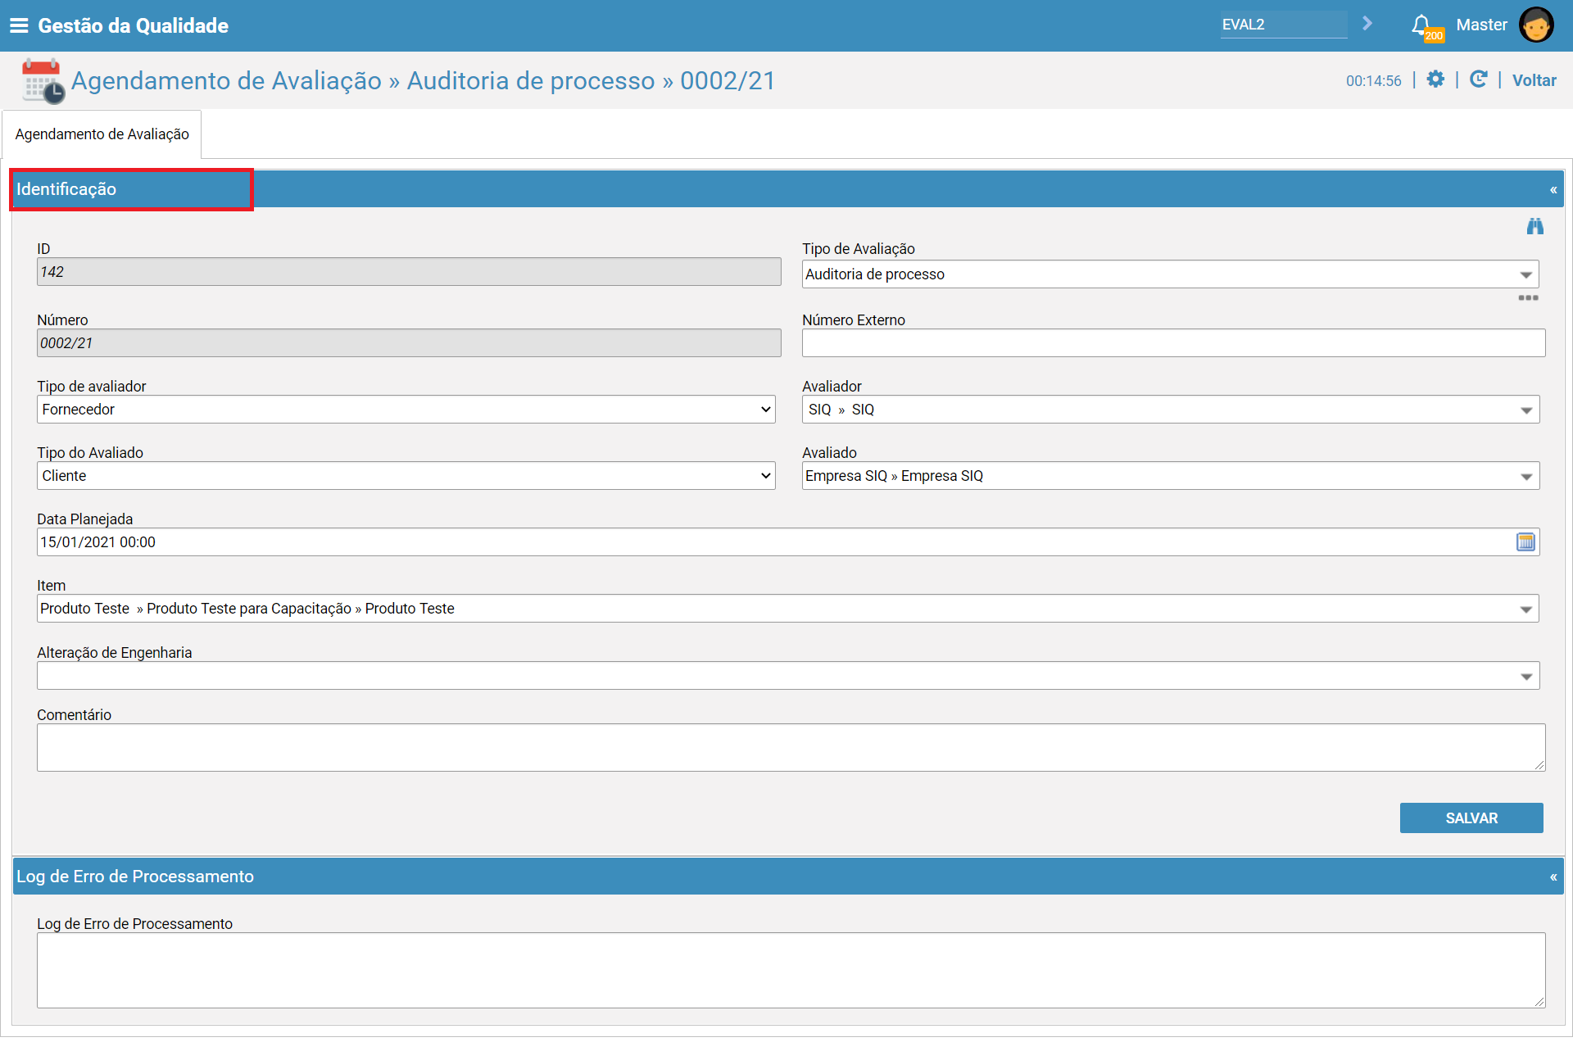Click the SALVAR button
The height and width of the screenshot is (1042, 1573).
pos(1471,818)
